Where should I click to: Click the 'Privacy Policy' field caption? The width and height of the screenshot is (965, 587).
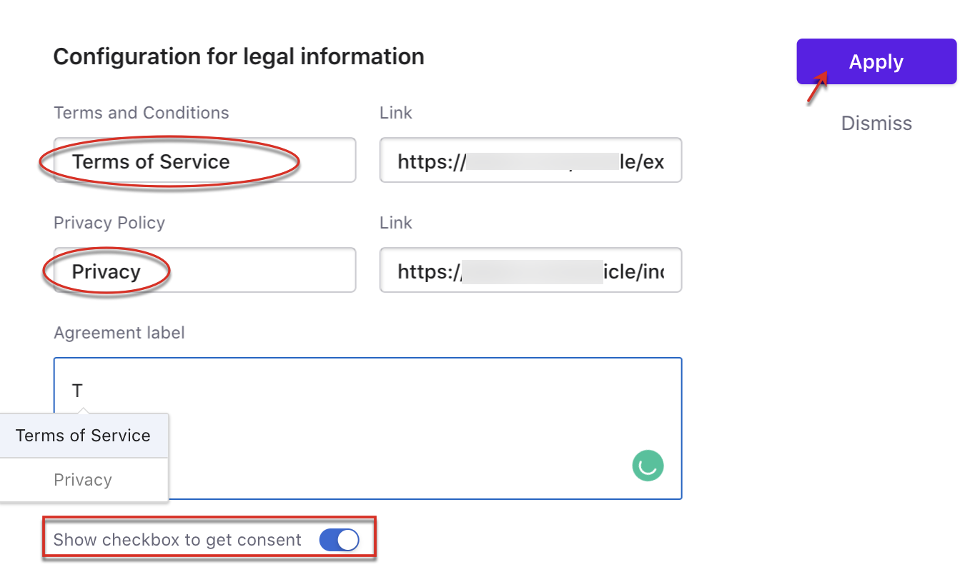109,223
